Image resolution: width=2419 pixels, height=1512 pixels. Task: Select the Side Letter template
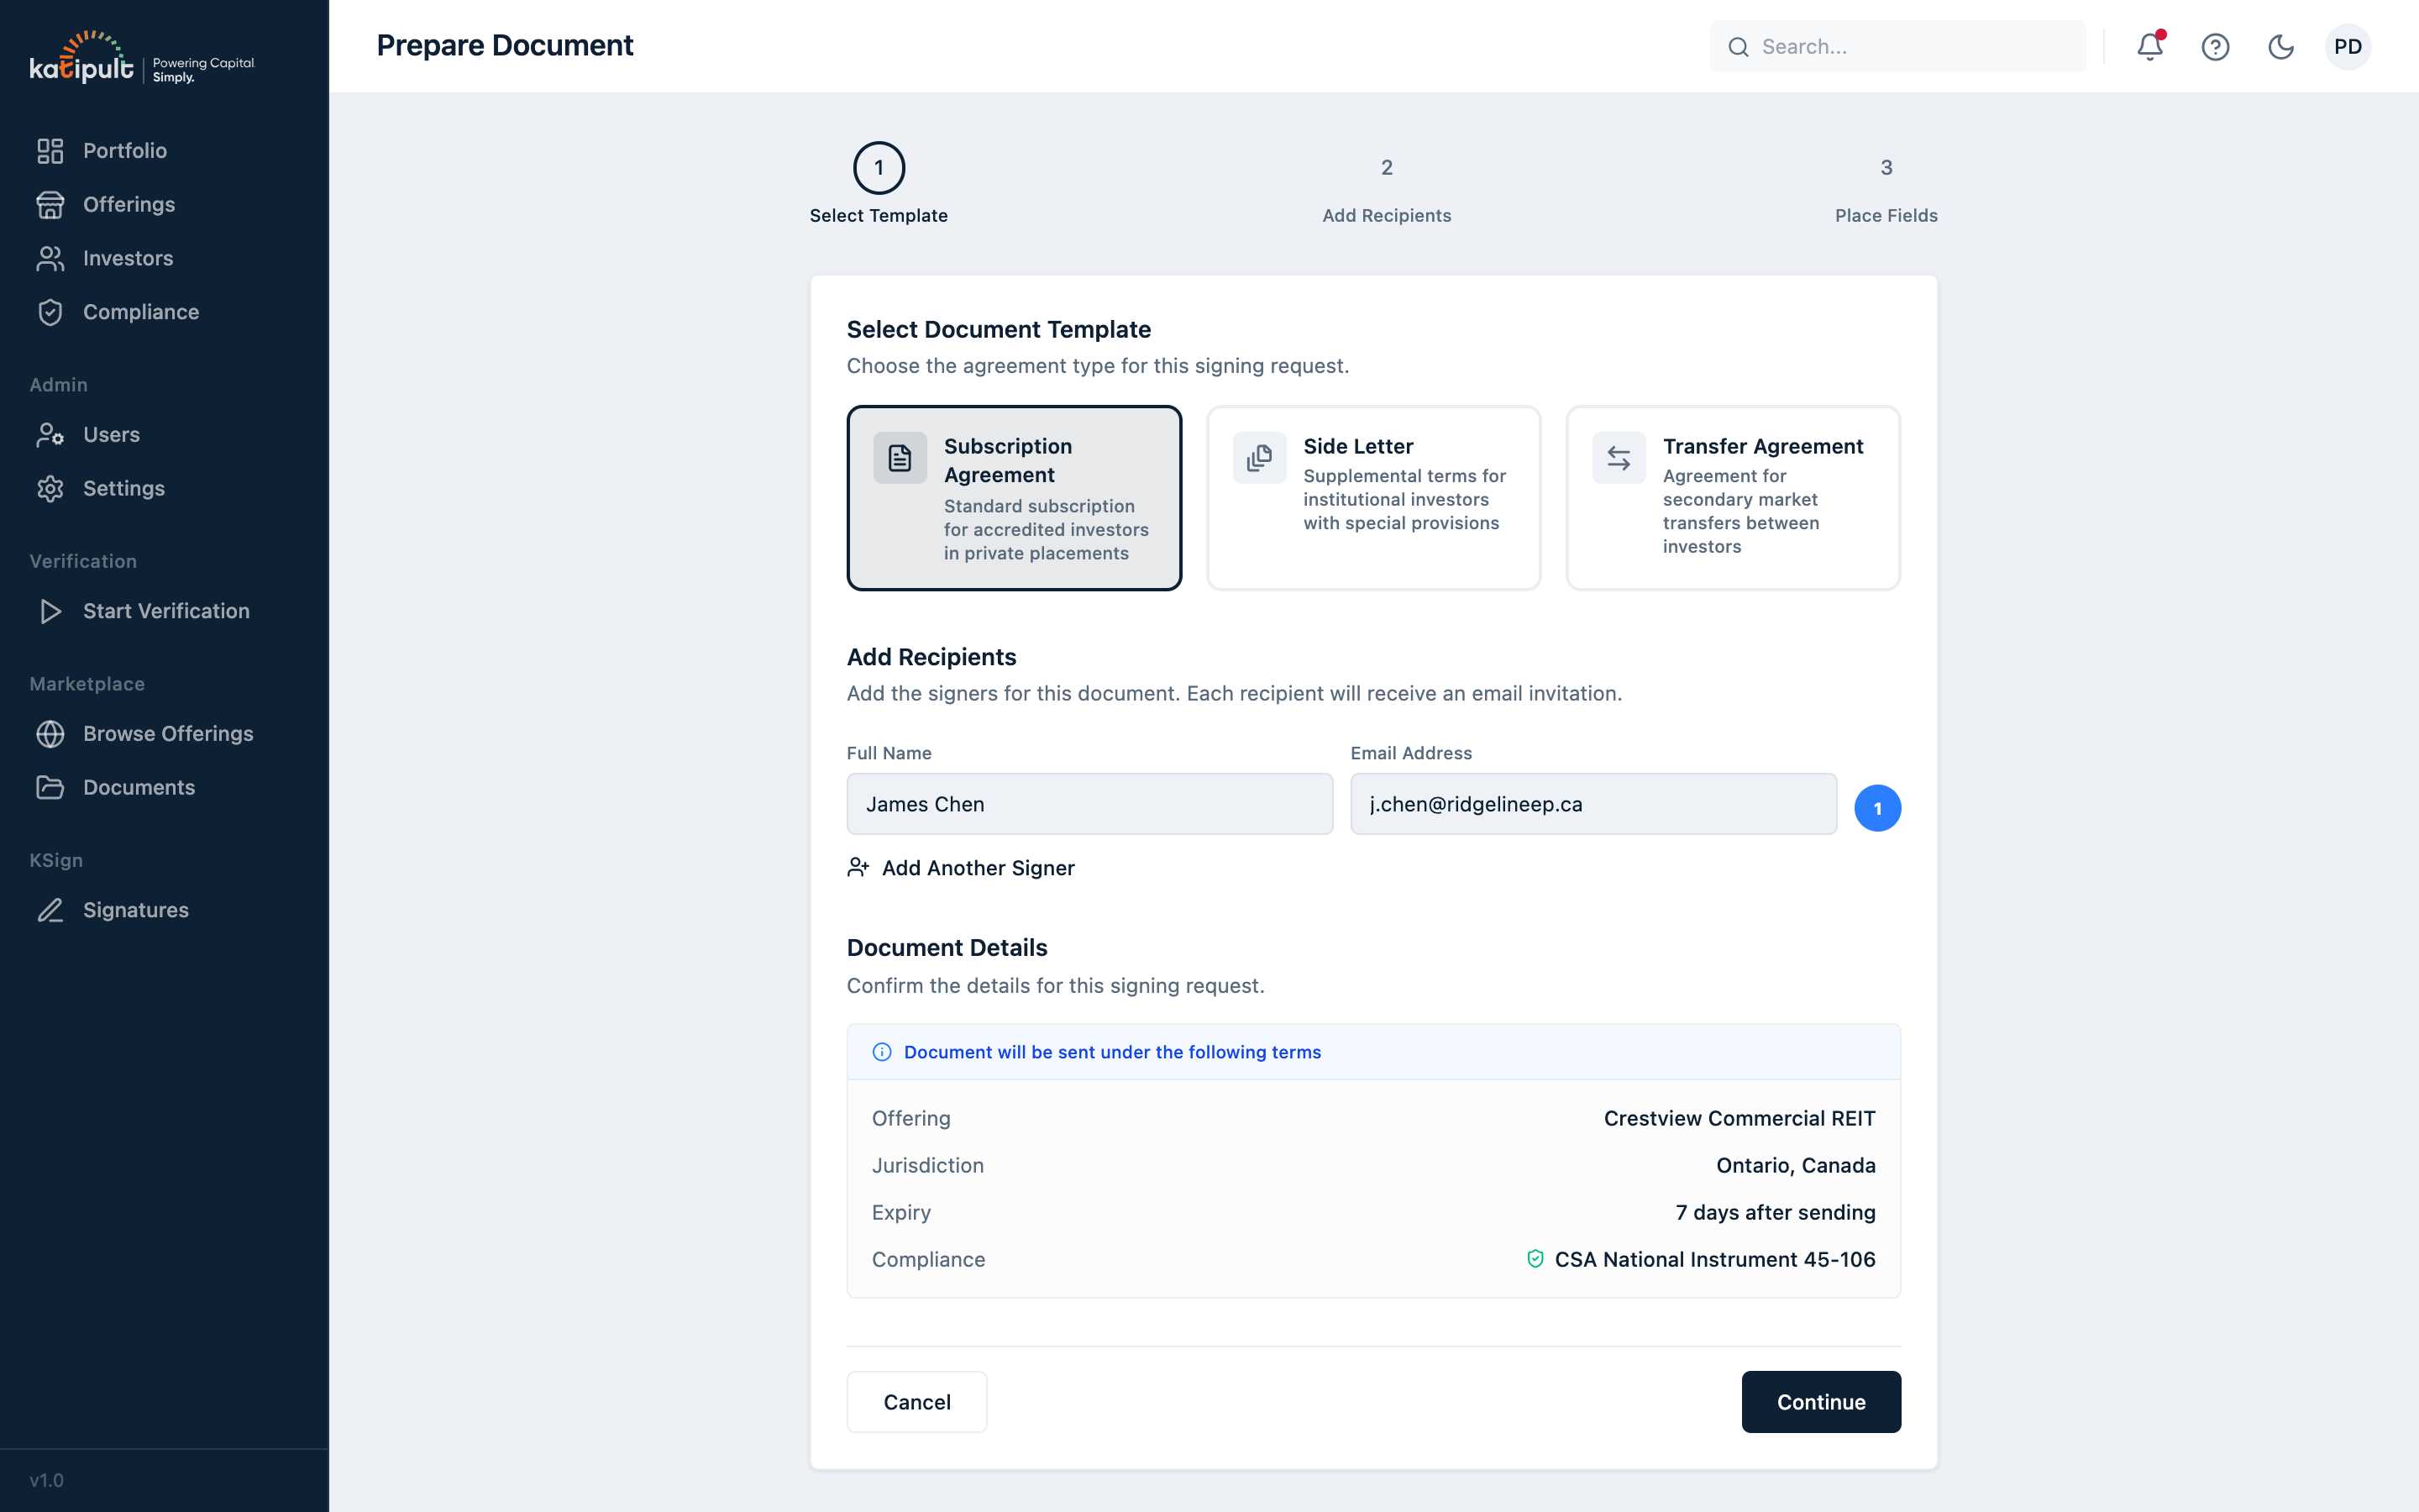[1373, 497]
